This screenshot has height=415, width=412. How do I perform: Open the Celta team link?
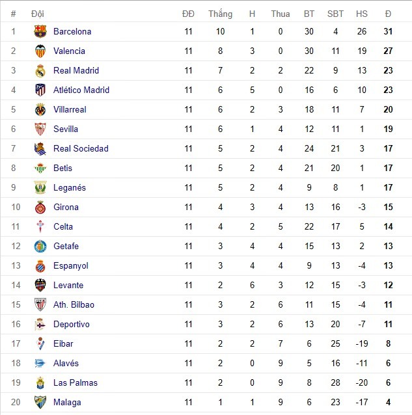pyautogui.click(x=63, y=226)
